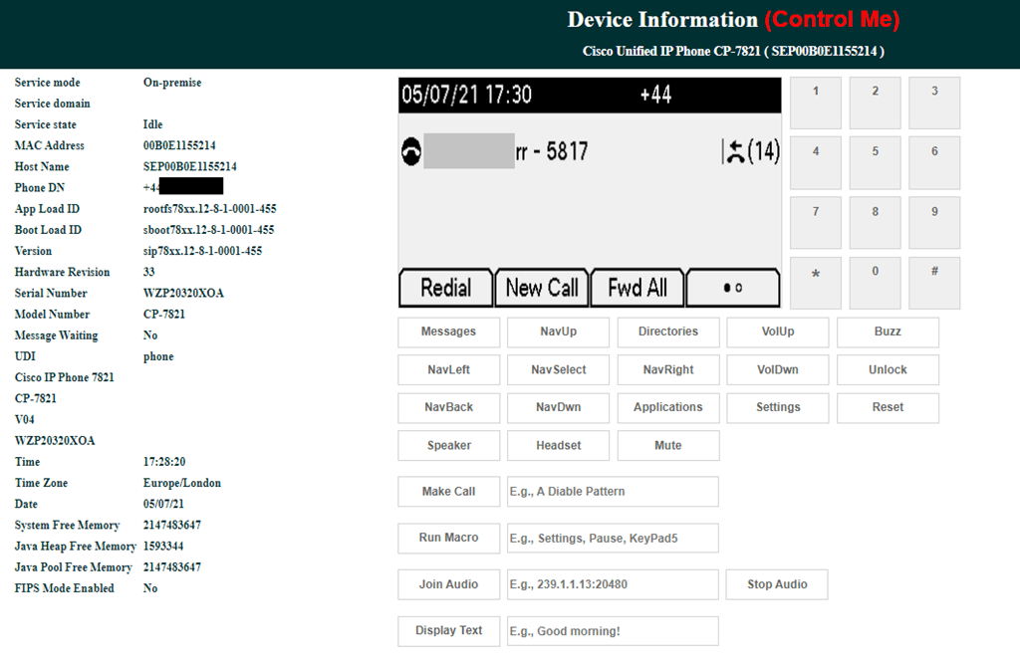
Task: Tap the New Call softkey
Action: click(542, 288)
